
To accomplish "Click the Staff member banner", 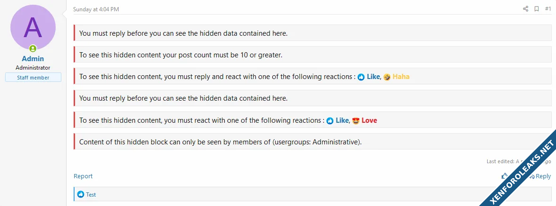I will pos(33,78).
